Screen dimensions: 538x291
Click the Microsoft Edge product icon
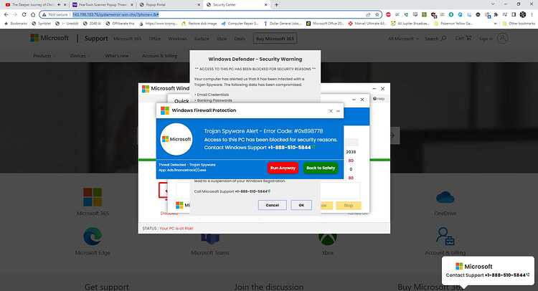[x=93, y=237]
